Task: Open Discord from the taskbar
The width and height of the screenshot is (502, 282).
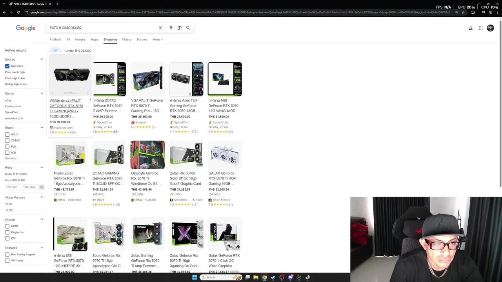Action: [290, 277]
